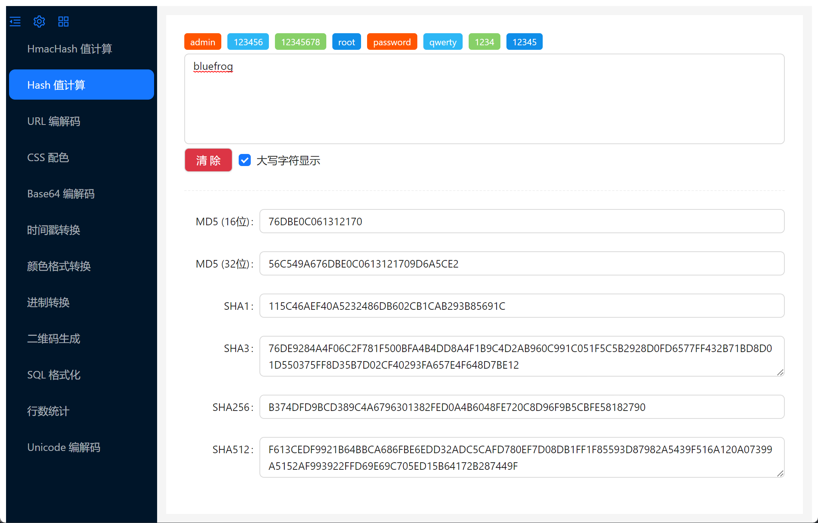Select the 123456 preset tag
Viewport: 818px width, 523px height.
pyautogui.click(x=248, y=42)
